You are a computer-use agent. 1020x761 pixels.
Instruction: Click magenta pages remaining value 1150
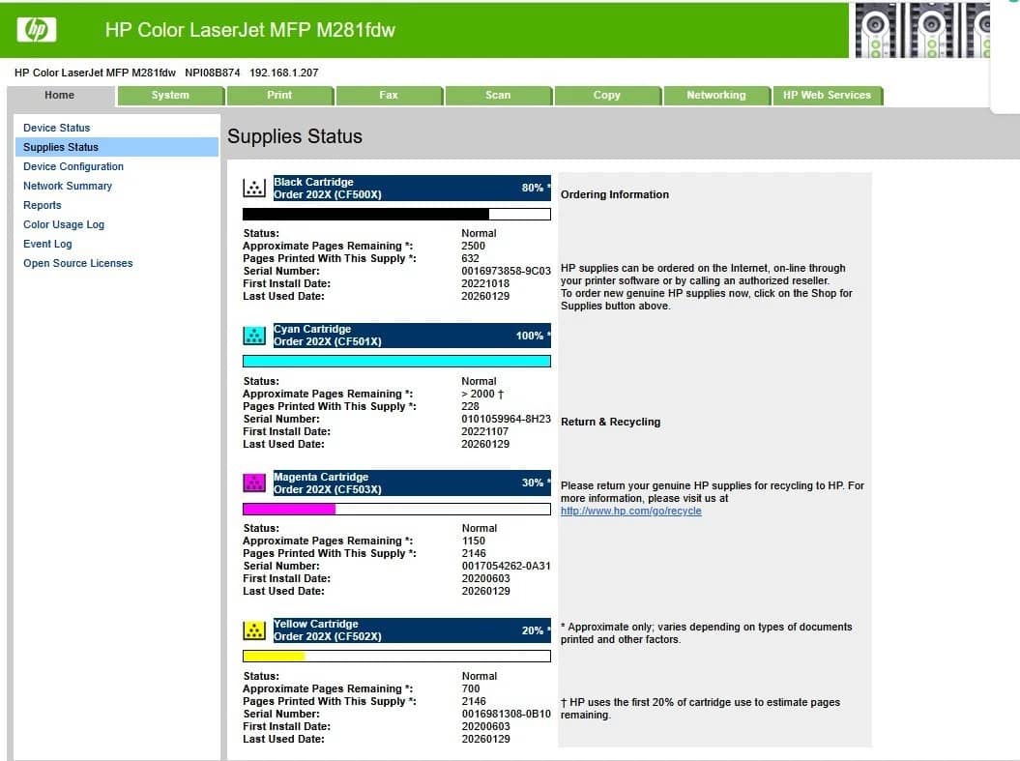474,541
